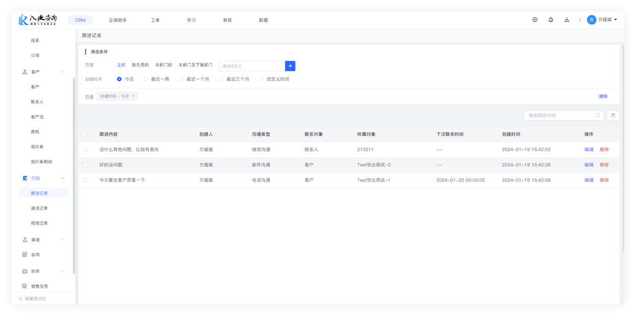The width and height of the screenshot is (636, 316).
Task: Click the 方 user avatar
Action: tap(592, 20)
